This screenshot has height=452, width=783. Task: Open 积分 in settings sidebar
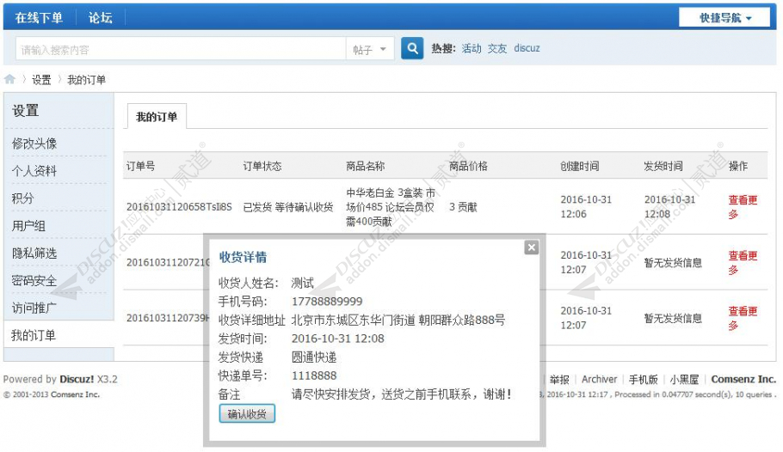tap(22, 199)
